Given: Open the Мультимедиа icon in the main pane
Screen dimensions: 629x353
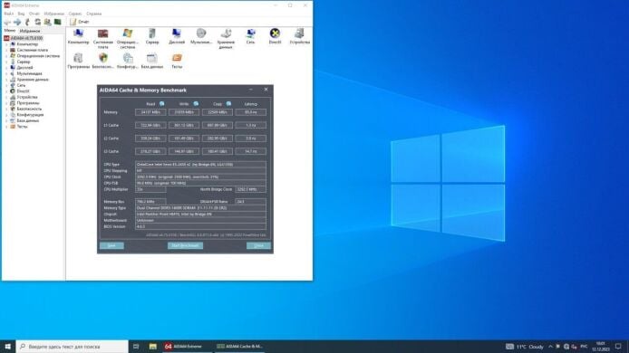Looking at the screenshot, I should (x=201, y=36).
